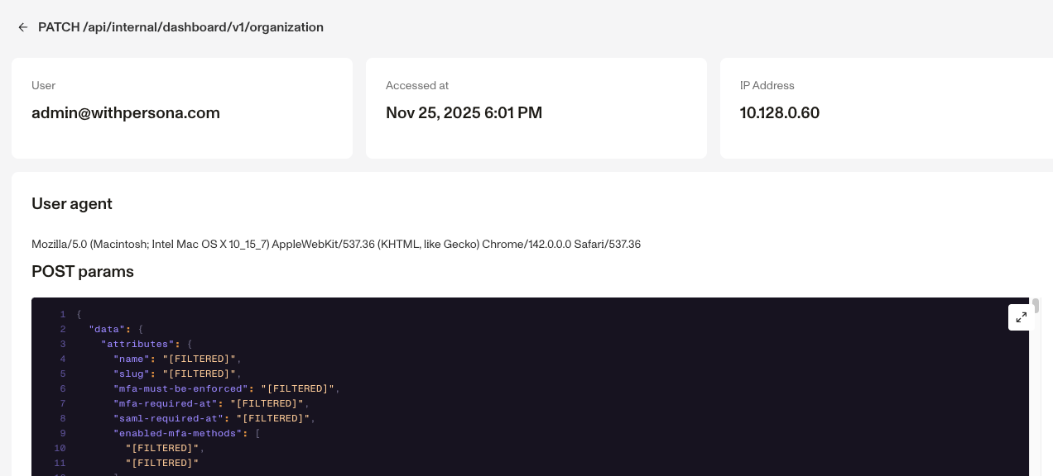Click the "saml-required-at" key
Image resolution: width=1053 pixels, height=476 pixels.
[168, 419]
